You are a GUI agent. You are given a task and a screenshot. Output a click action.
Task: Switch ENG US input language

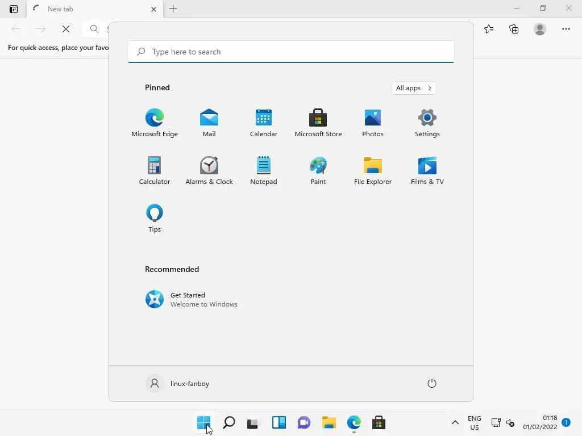pyautogui.click(x=475, y=422)
